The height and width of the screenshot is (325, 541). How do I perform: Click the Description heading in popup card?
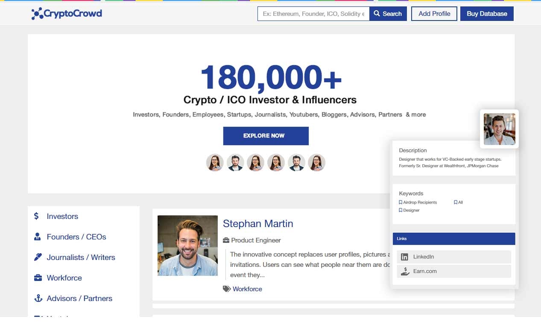(413, 151)
